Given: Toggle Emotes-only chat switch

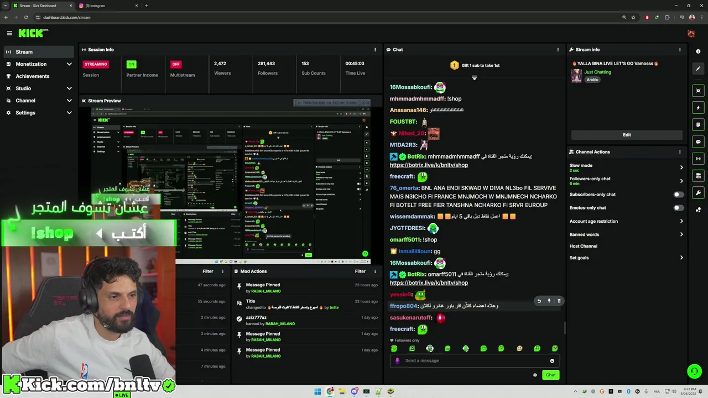Looking at the screenshot, I should [x=678, y=208].
